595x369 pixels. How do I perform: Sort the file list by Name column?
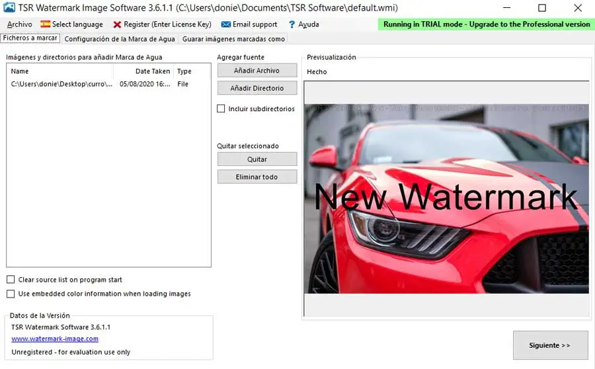pos(60,71)
